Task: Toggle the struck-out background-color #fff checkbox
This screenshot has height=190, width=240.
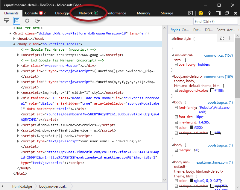Action: tap(176, 133)
